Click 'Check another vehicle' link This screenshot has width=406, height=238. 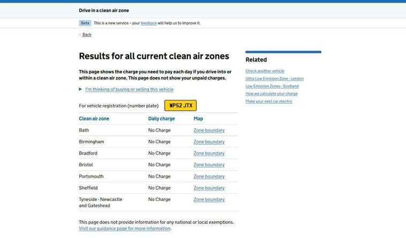click(265, 71)
